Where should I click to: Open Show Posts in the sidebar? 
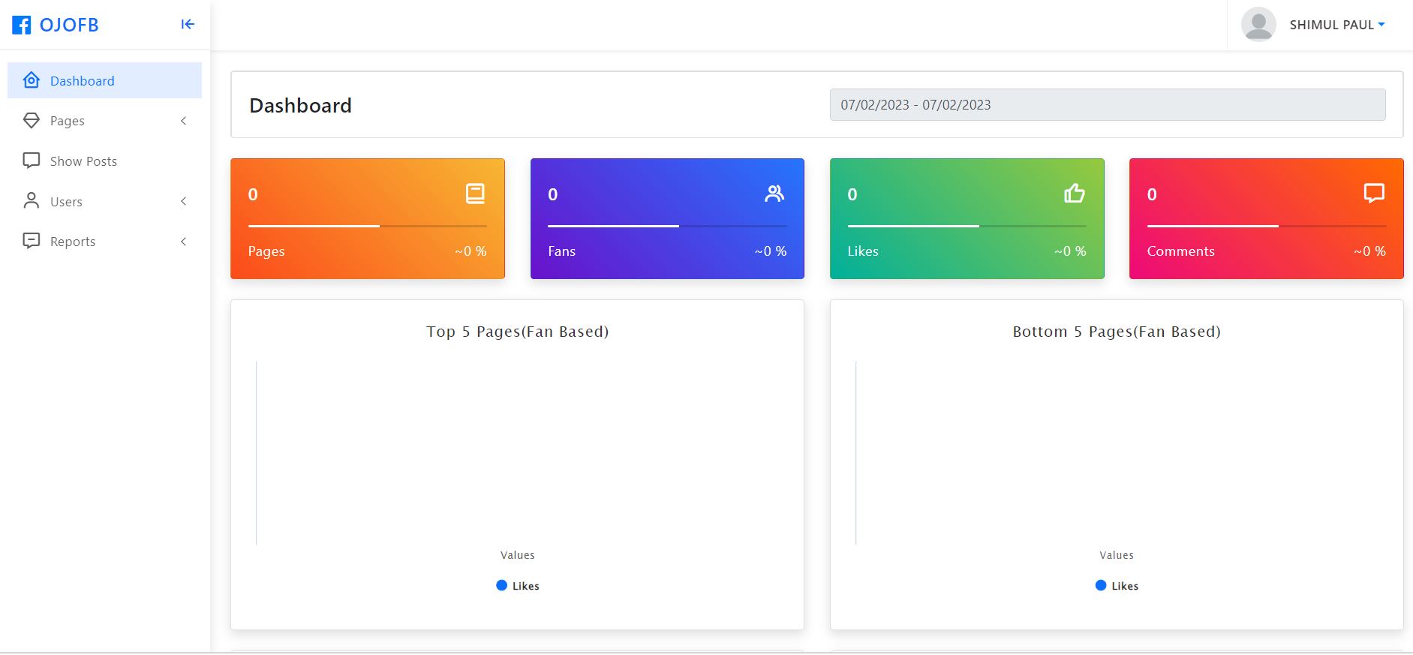83,161
